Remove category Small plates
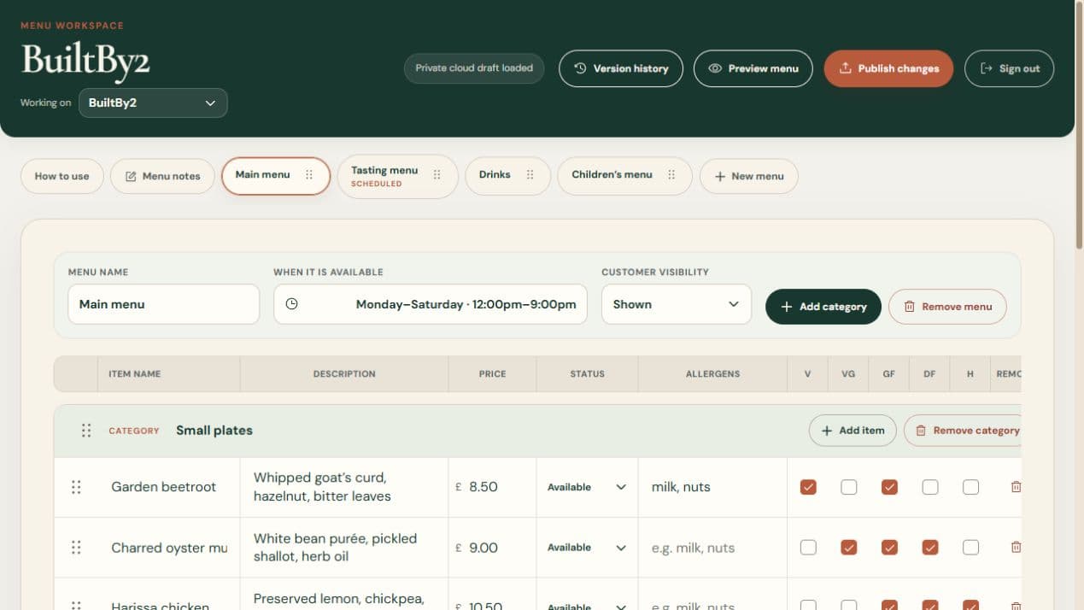The image size is (1084, 610). point(962,431)
